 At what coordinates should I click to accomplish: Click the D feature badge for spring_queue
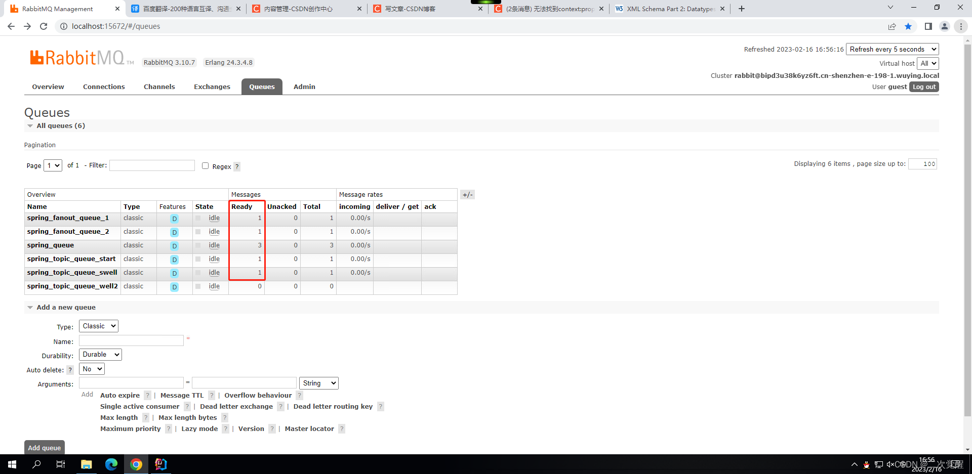click(x=174, y=246)
